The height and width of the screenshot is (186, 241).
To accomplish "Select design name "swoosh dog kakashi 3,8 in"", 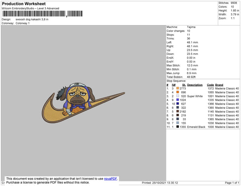I will 32,20.
